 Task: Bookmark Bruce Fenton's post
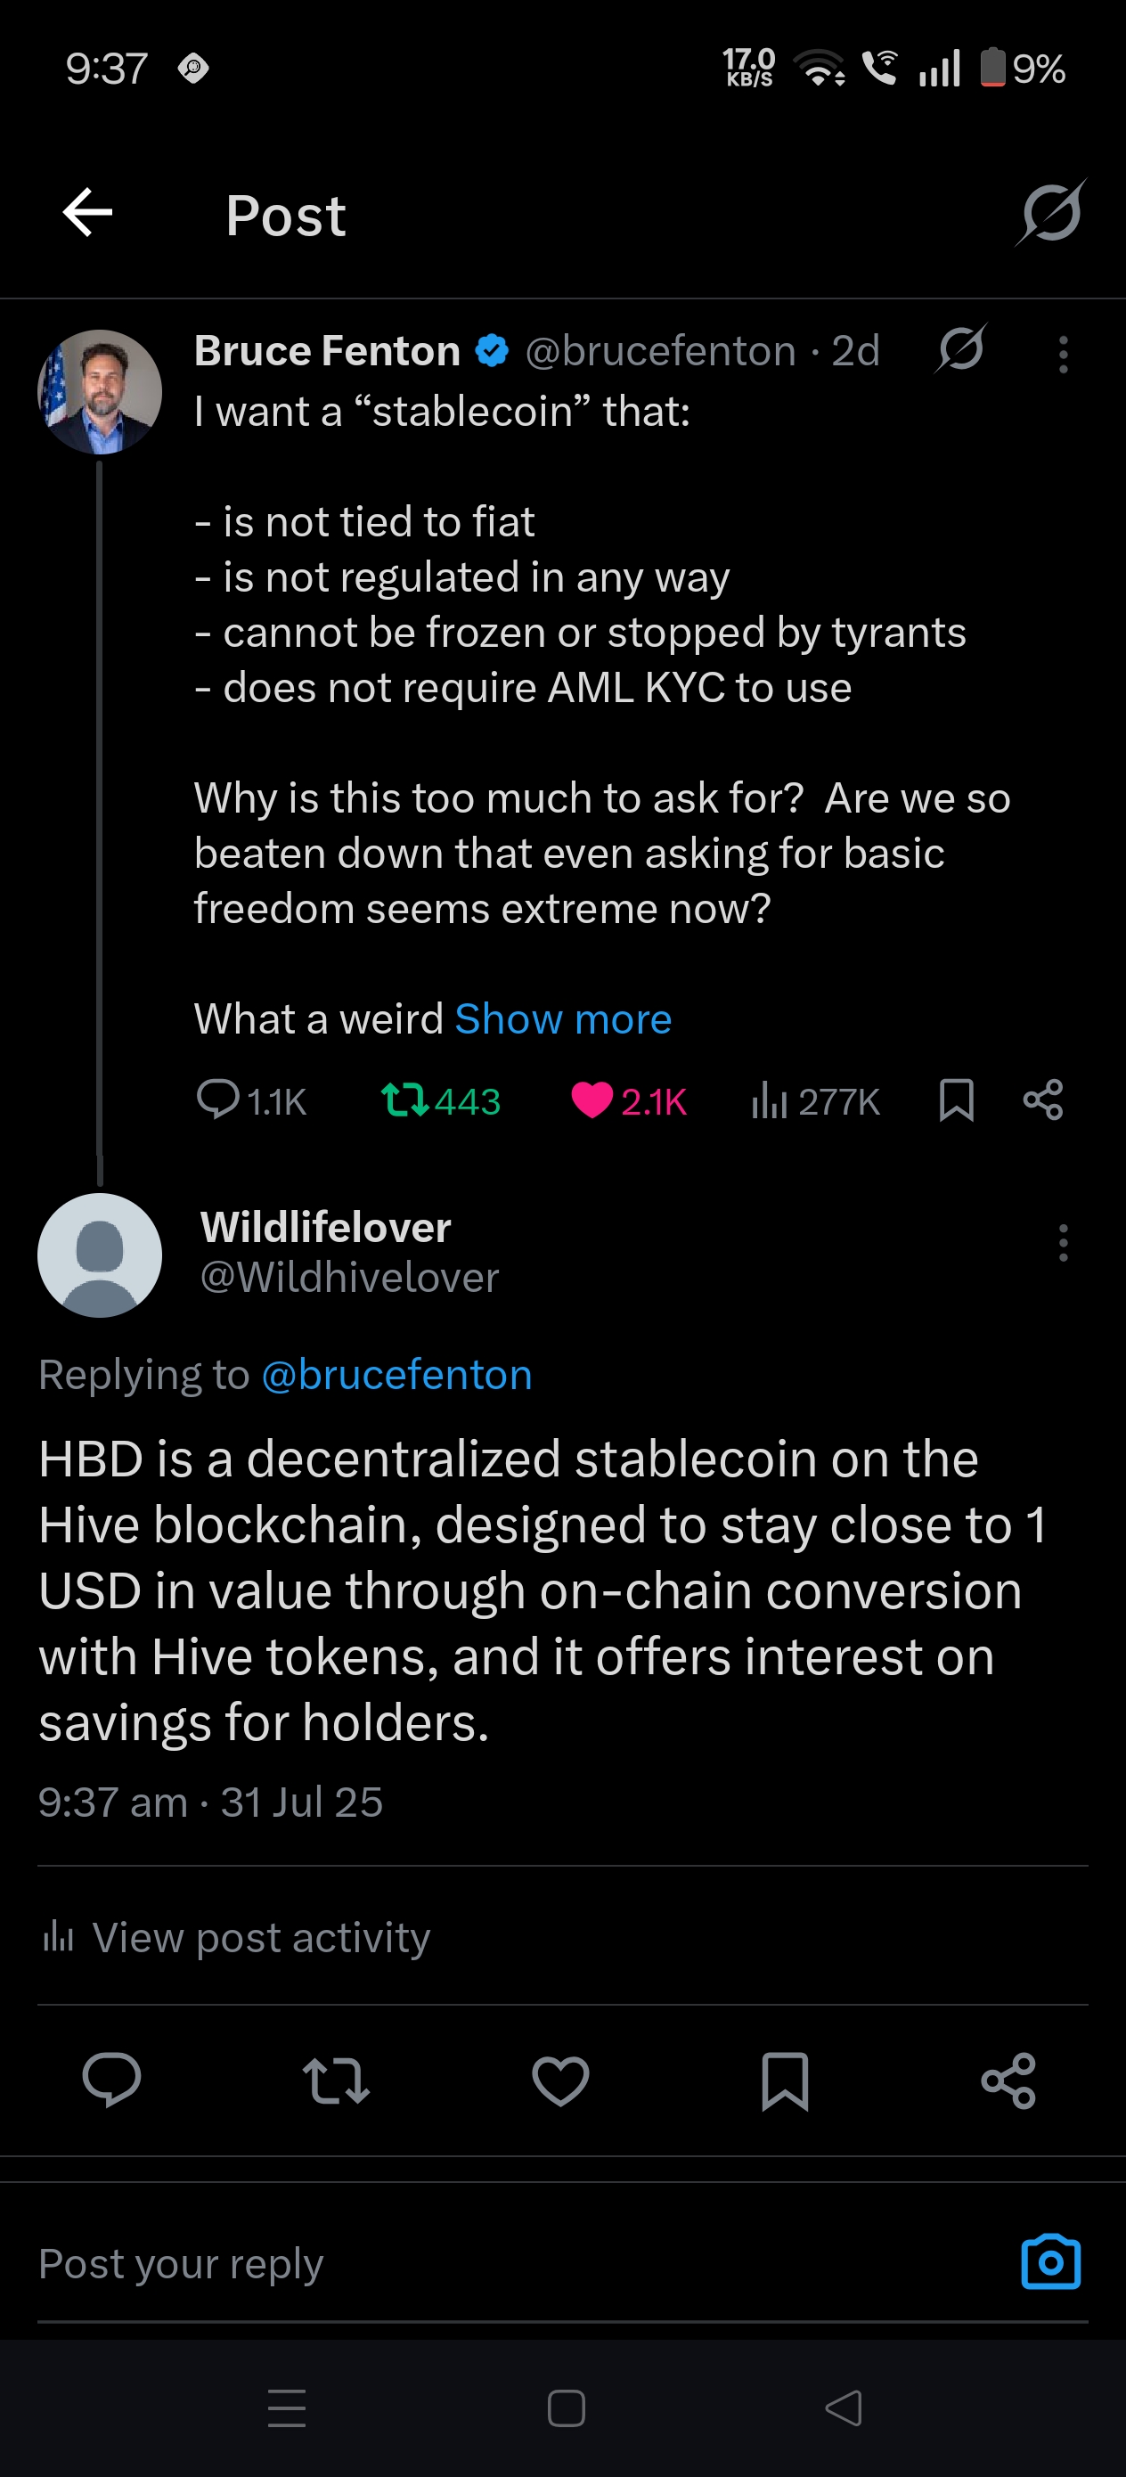[956, 1100]
